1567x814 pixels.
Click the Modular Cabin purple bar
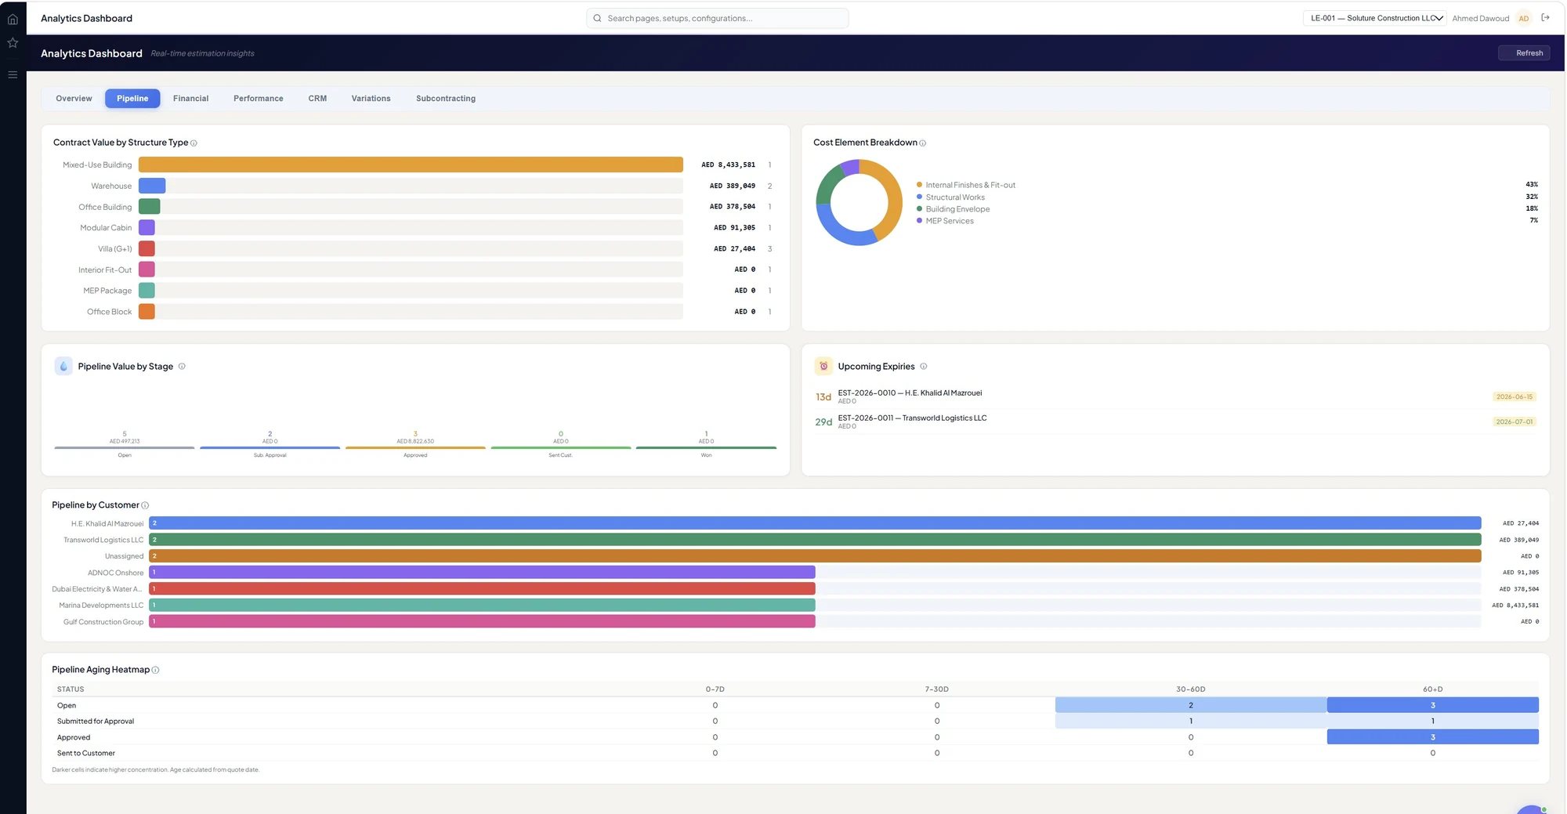(147, 228)
